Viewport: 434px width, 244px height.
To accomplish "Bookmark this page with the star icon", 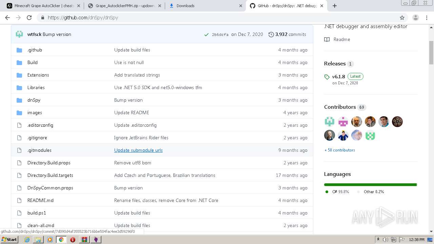I will point(402,18).
